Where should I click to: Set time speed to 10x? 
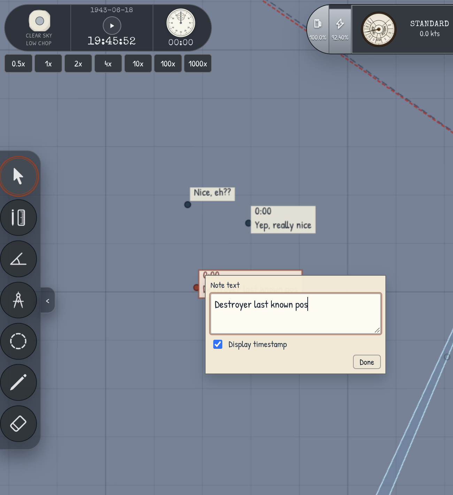click(x=138, y=64)
